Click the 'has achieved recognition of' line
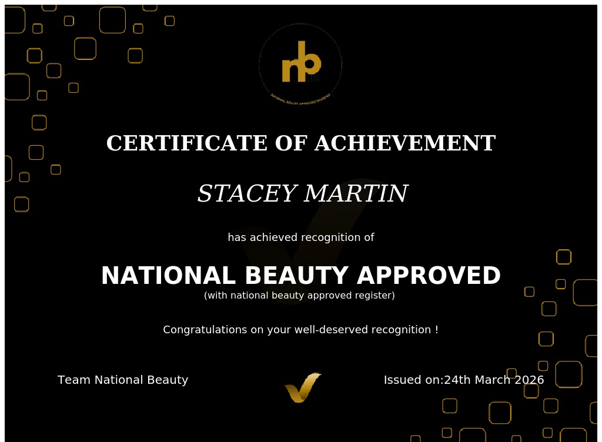The image size is (602, 442). (x=300, y=237)
